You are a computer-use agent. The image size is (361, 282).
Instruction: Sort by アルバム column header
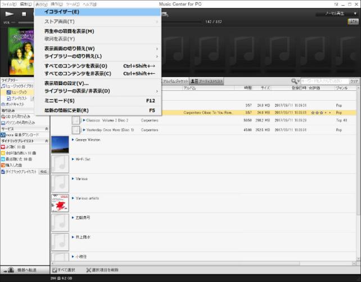tap(209, 88)
